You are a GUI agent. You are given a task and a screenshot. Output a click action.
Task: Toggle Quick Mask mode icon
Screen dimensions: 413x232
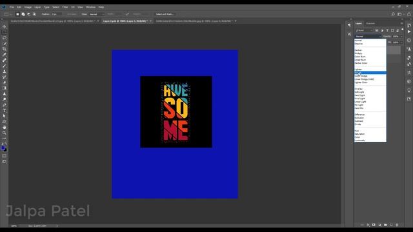point(5,156)
